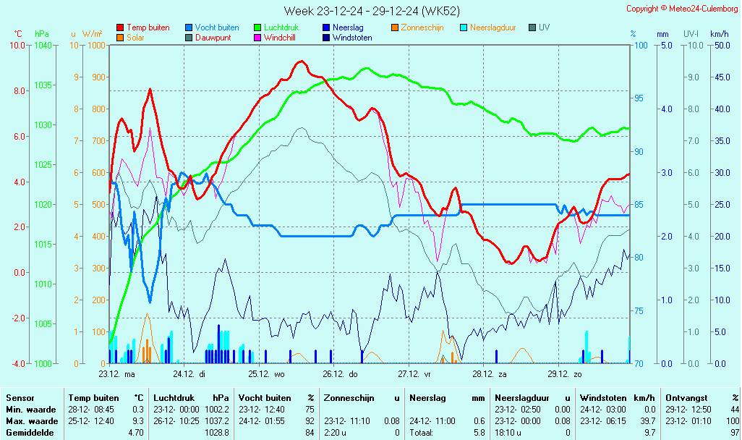Click the 25.12. wo date marker
742x440 pixels.
coord(267,374)
